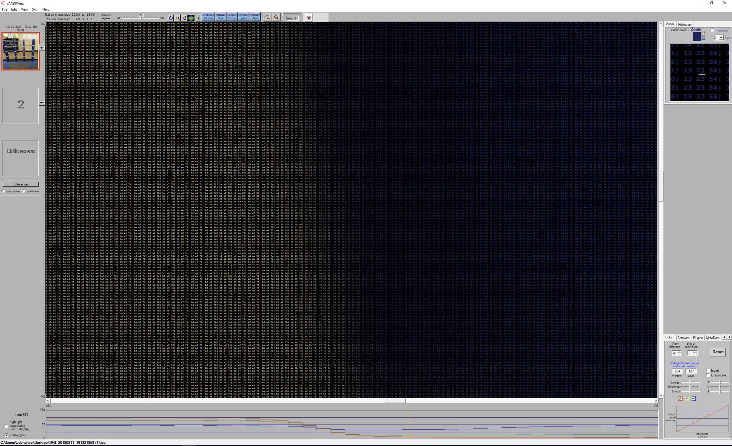Click the empty image slot labeled 2

(21, 106)
